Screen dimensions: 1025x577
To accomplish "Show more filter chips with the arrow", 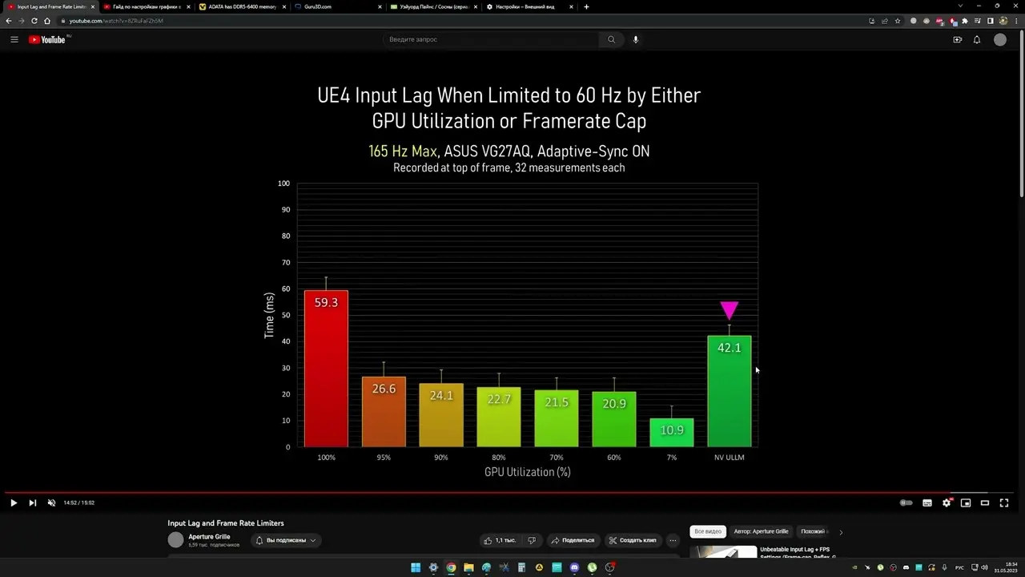I will coord(841,531).
